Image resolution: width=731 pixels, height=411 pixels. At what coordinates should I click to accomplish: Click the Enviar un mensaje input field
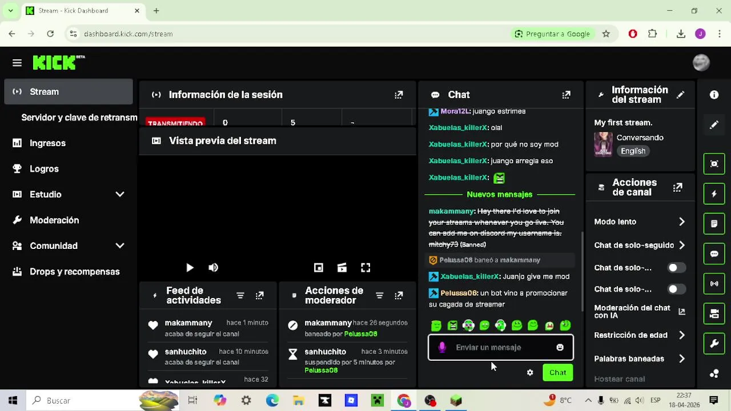tap(500, 347)
